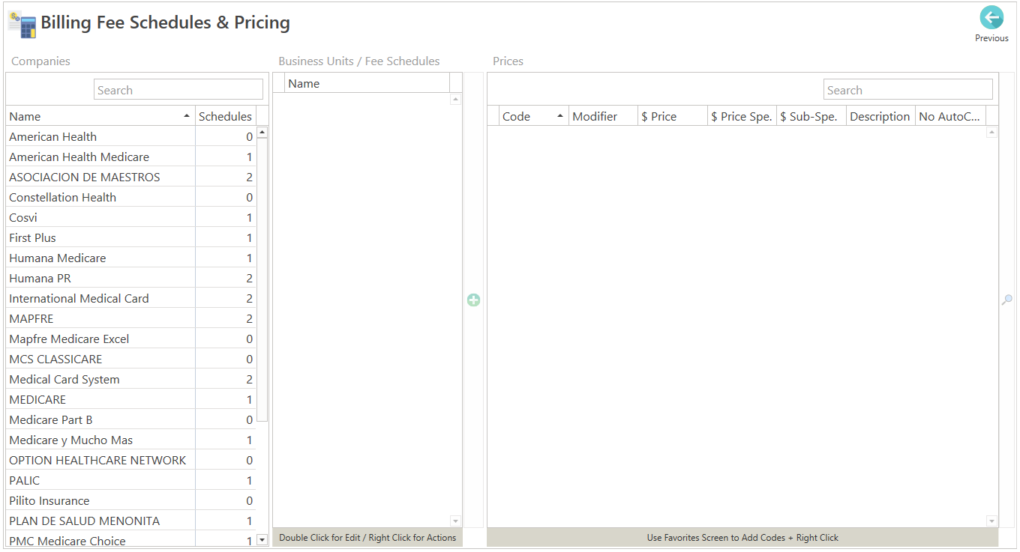Viewport: 1020px width, 552px height.
Task: Click the Modifier column header
Action: (603, 116)
